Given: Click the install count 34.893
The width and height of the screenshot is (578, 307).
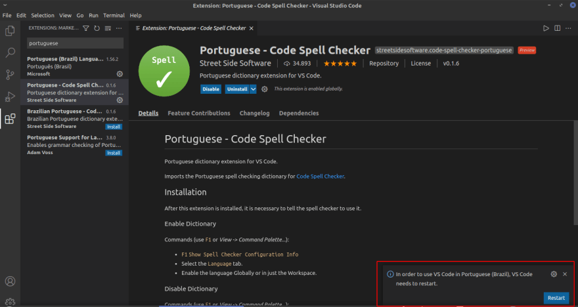Looking at the screenshot, I should [297, 64].
